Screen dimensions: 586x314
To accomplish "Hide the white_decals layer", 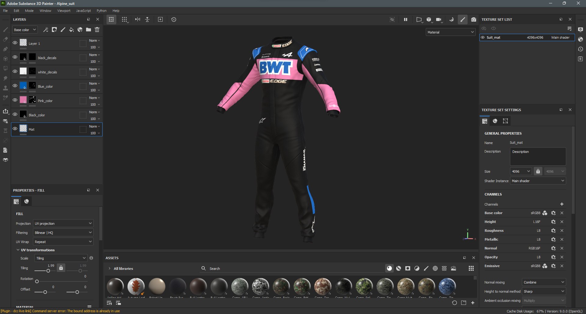I will 15,72.
